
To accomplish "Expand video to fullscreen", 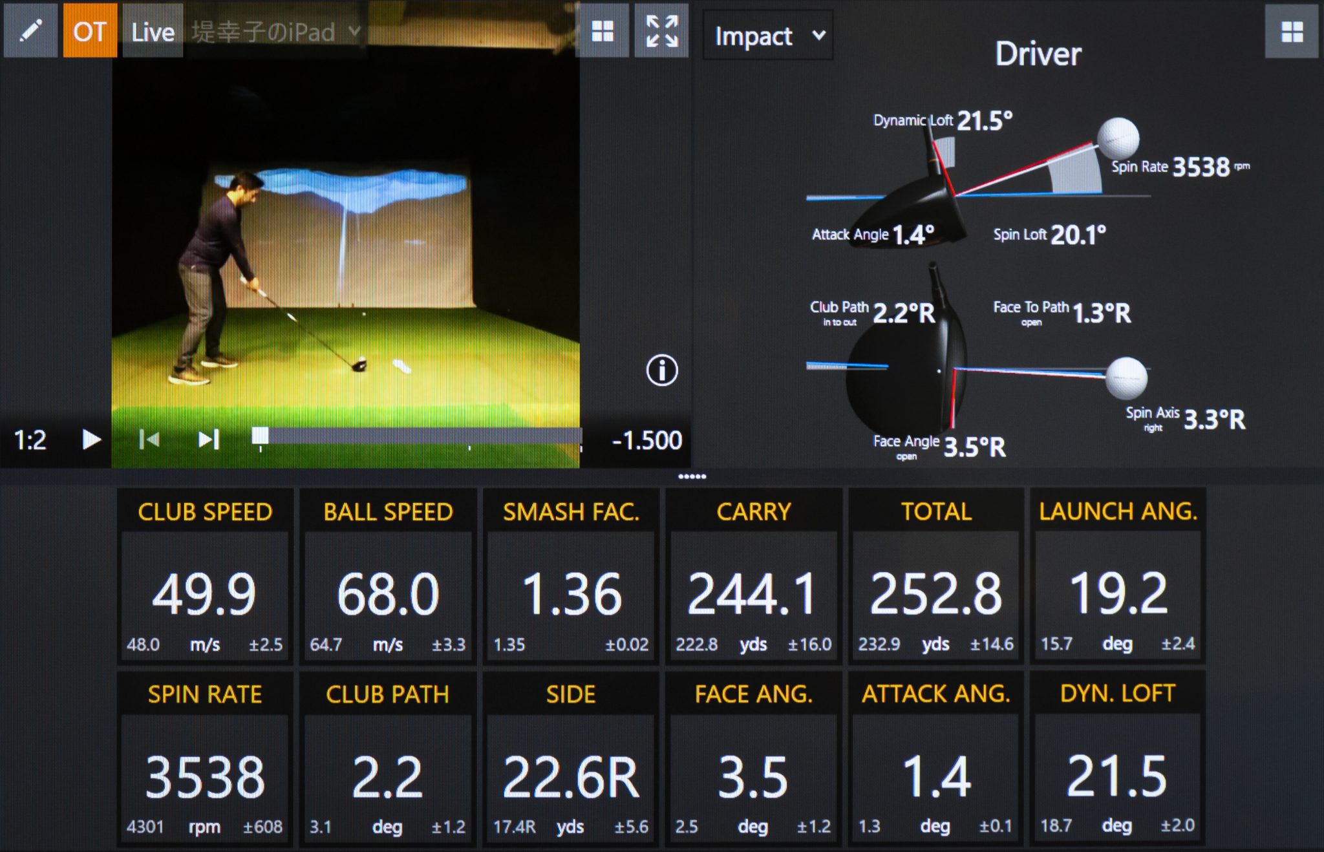I will click(x=662, y=30).
